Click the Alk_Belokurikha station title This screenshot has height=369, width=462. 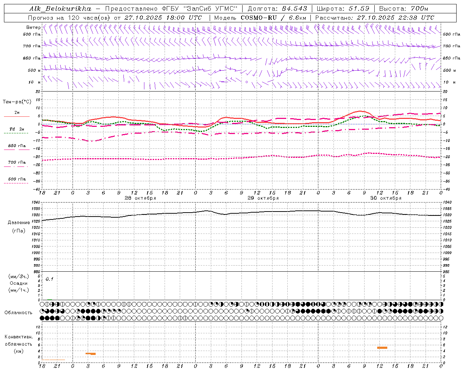click(60, 9)
